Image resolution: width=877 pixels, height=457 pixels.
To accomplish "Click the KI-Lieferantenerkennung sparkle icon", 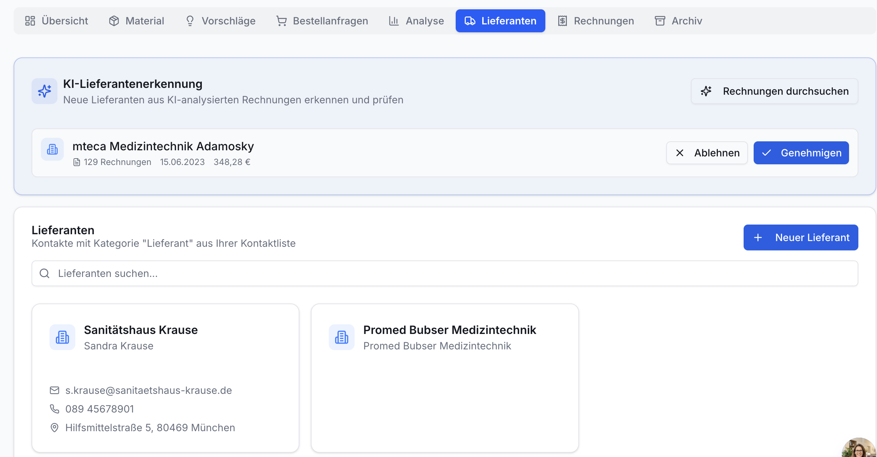I will (44, 91).
